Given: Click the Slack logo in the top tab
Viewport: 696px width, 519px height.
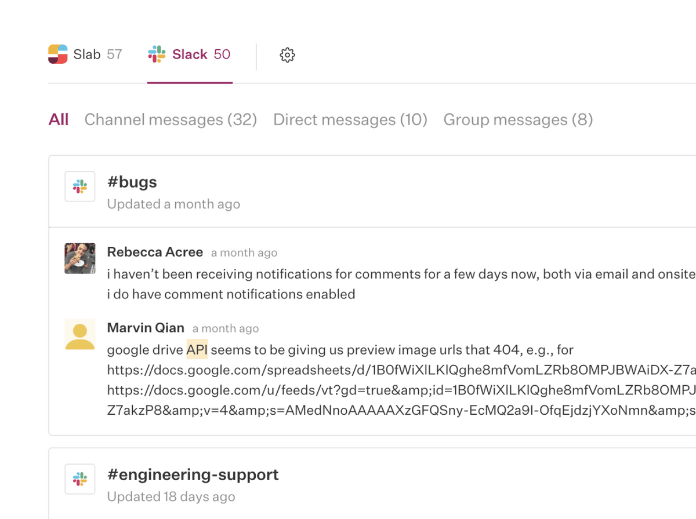Looking at the screenshot, I should (x=157, y=54).
